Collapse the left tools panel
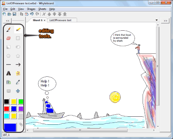The height and width of the screenshot is (139, 173). pyautogui.click(x=8, y=21)
